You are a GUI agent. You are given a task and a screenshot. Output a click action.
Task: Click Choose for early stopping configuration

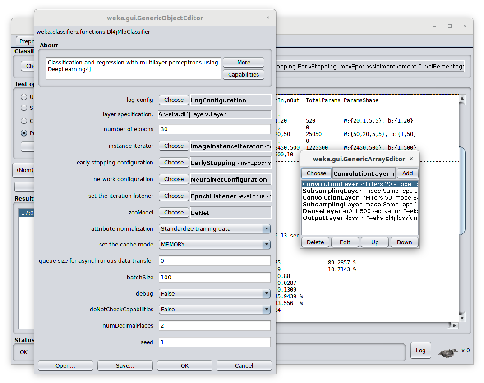click(x=174, y=162)
